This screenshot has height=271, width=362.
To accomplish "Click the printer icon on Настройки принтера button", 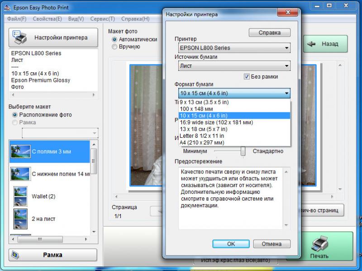I will coord(19,37).
